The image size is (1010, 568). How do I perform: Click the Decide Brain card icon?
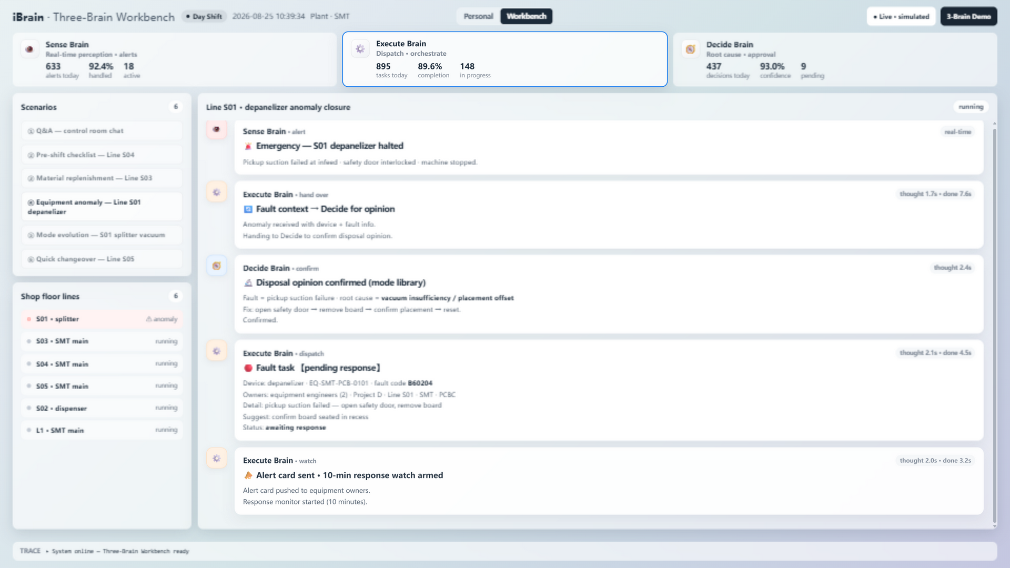point(691,49)
